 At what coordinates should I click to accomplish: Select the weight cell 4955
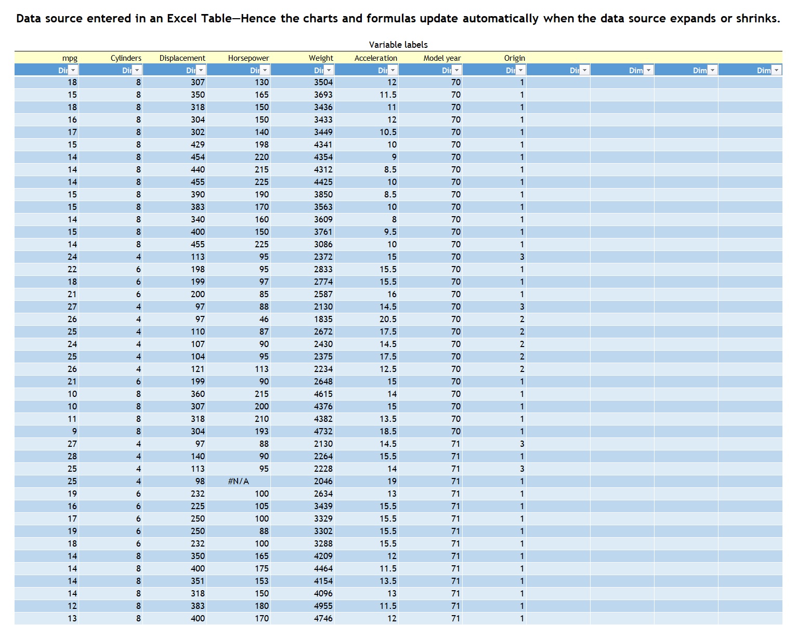tap(303, 606)
